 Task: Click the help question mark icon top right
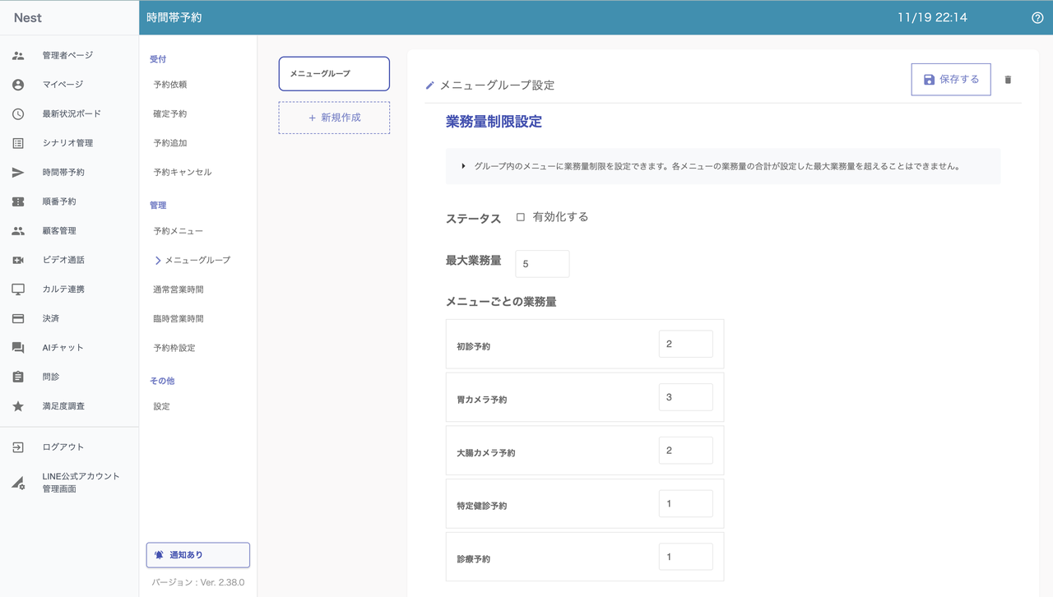[x=1037, y=16]
